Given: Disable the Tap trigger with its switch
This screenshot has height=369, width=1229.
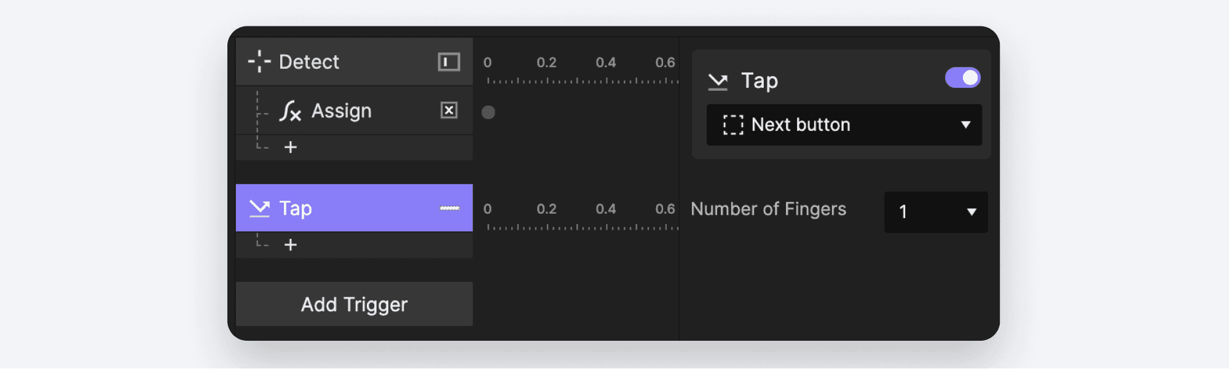Looking at the screenshot, I should pos(962,77).
